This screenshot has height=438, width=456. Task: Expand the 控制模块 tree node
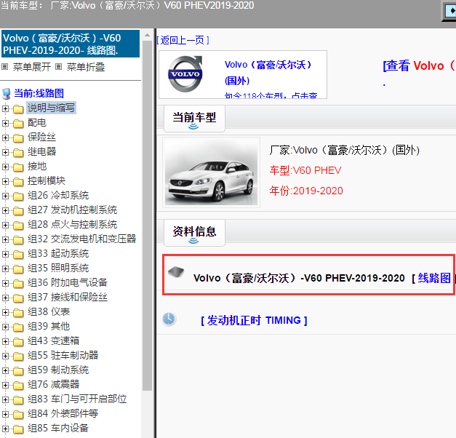[5, 181]
